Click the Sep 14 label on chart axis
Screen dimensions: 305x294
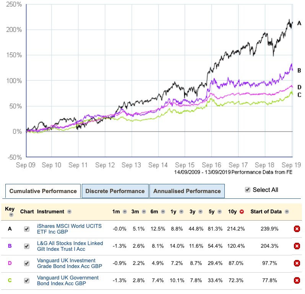[x=158, y=165]
